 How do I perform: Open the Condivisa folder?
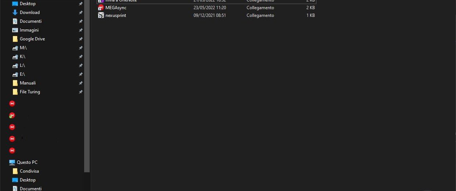point(29,171)
